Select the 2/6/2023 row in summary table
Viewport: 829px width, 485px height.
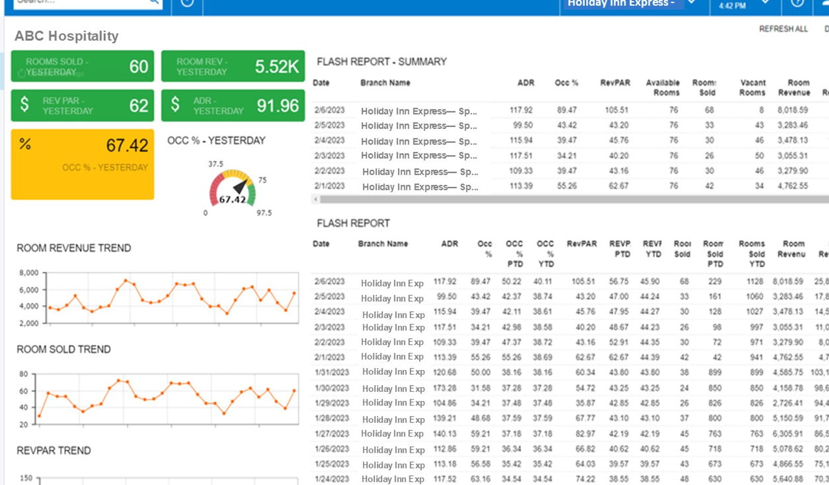pos(570,110)
